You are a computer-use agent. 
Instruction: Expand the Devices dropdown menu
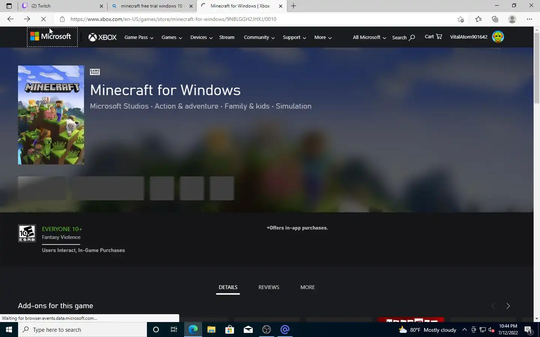201,37
